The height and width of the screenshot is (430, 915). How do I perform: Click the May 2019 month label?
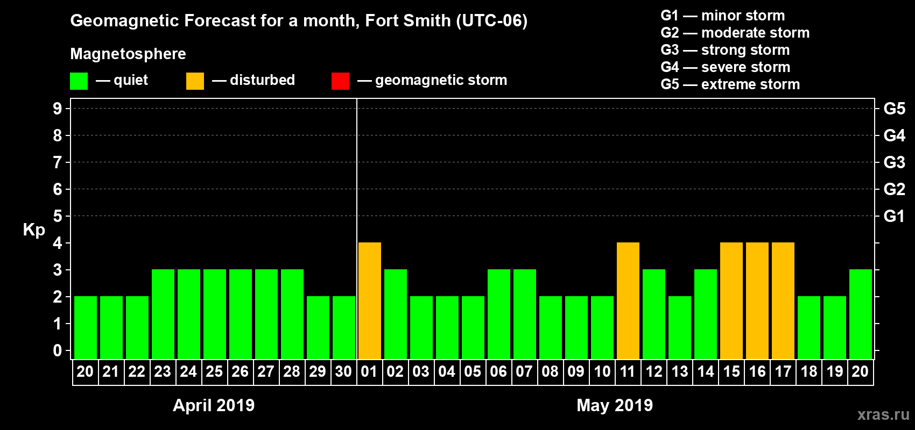tap(615, 406)
